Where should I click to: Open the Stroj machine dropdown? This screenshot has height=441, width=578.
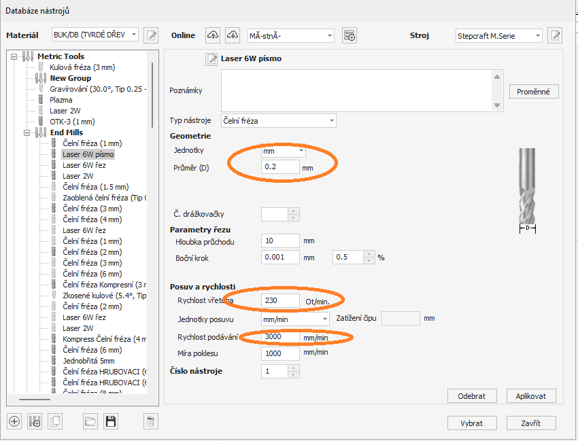pyautogui.click(x=498, y=35)
